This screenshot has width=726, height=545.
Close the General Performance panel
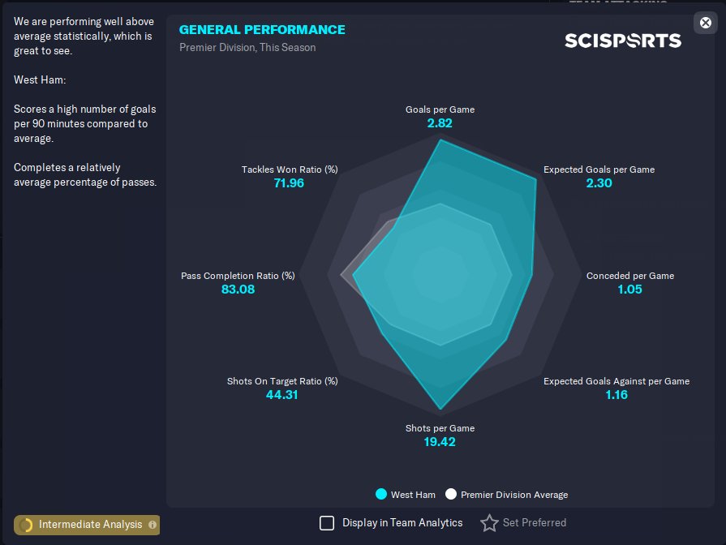705,23
